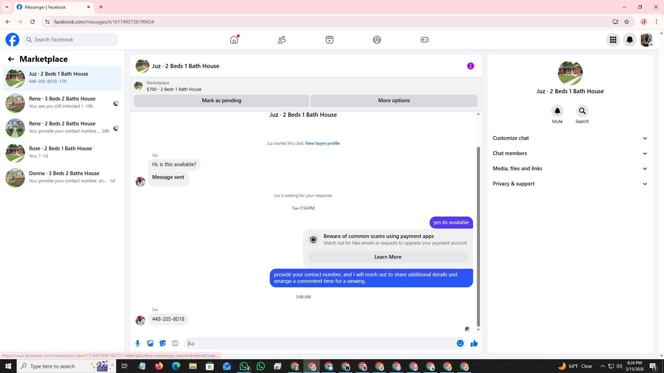Open taskbar volume control

click(619, 366)
